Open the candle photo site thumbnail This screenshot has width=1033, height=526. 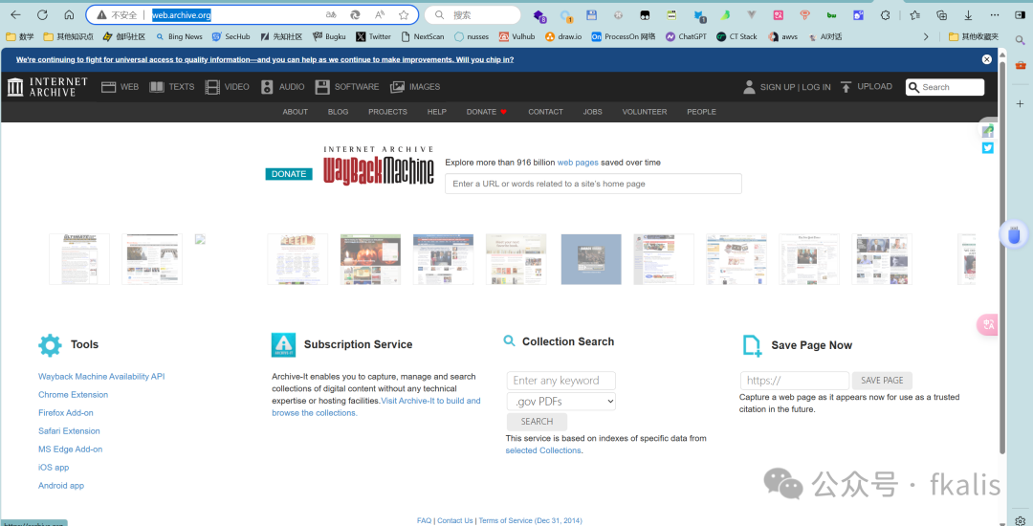click(x=370, y=259)
